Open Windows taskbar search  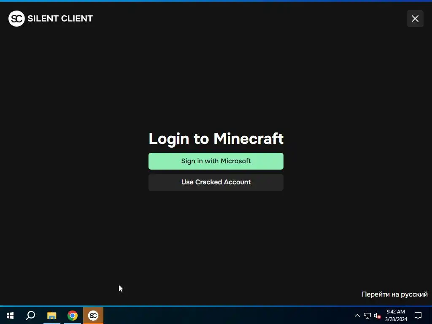tap(30, 316)
